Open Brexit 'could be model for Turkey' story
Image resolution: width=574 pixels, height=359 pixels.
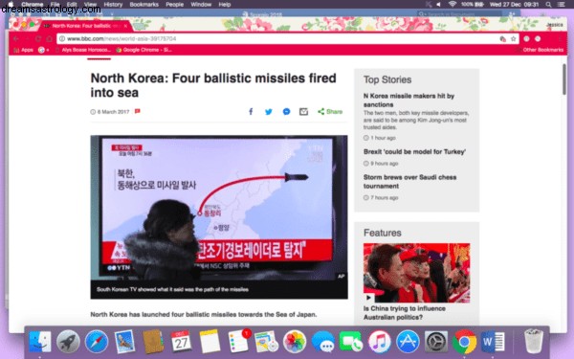(414, 151)
